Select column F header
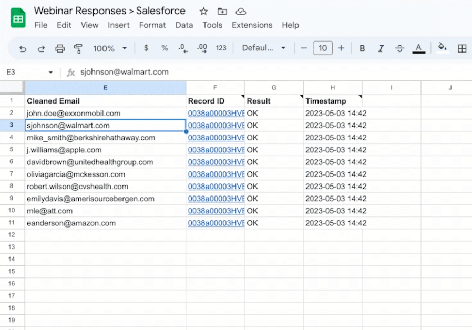 click(215, 88)
